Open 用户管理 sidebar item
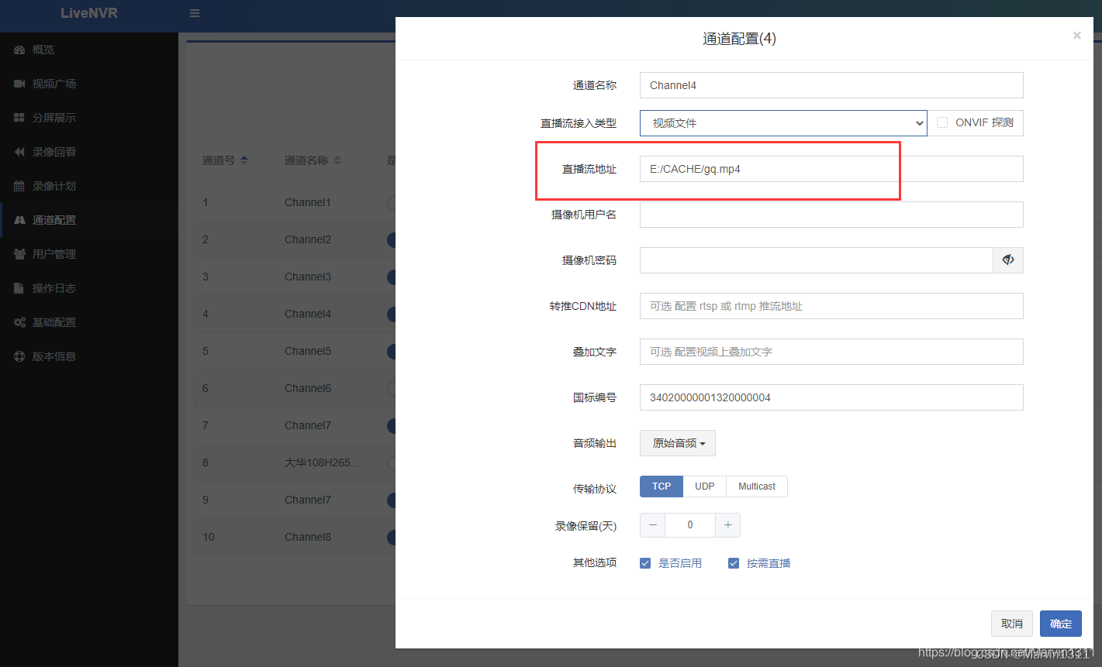The width and height of the screenshot is (1102, 667). (x=89, y=254)
